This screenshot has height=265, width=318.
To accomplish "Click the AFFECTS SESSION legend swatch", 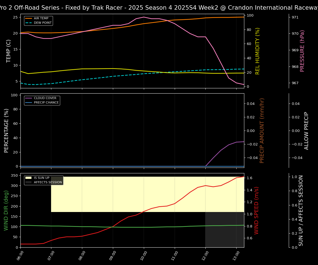I will coord(28,182).
